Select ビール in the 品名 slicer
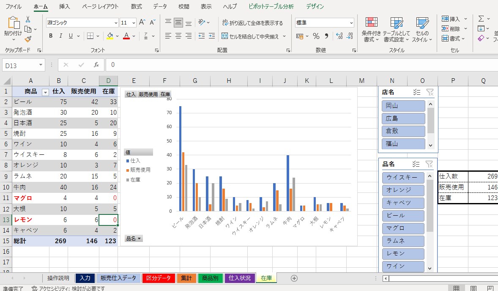 (403, 215)
